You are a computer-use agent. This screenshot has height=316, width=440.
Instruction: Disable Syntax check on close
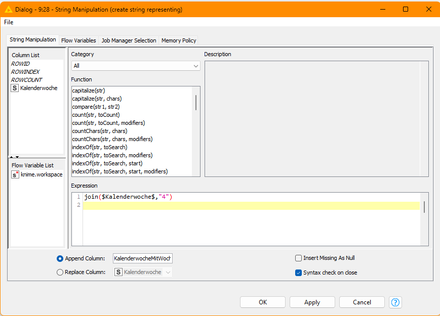pos(299,273)
